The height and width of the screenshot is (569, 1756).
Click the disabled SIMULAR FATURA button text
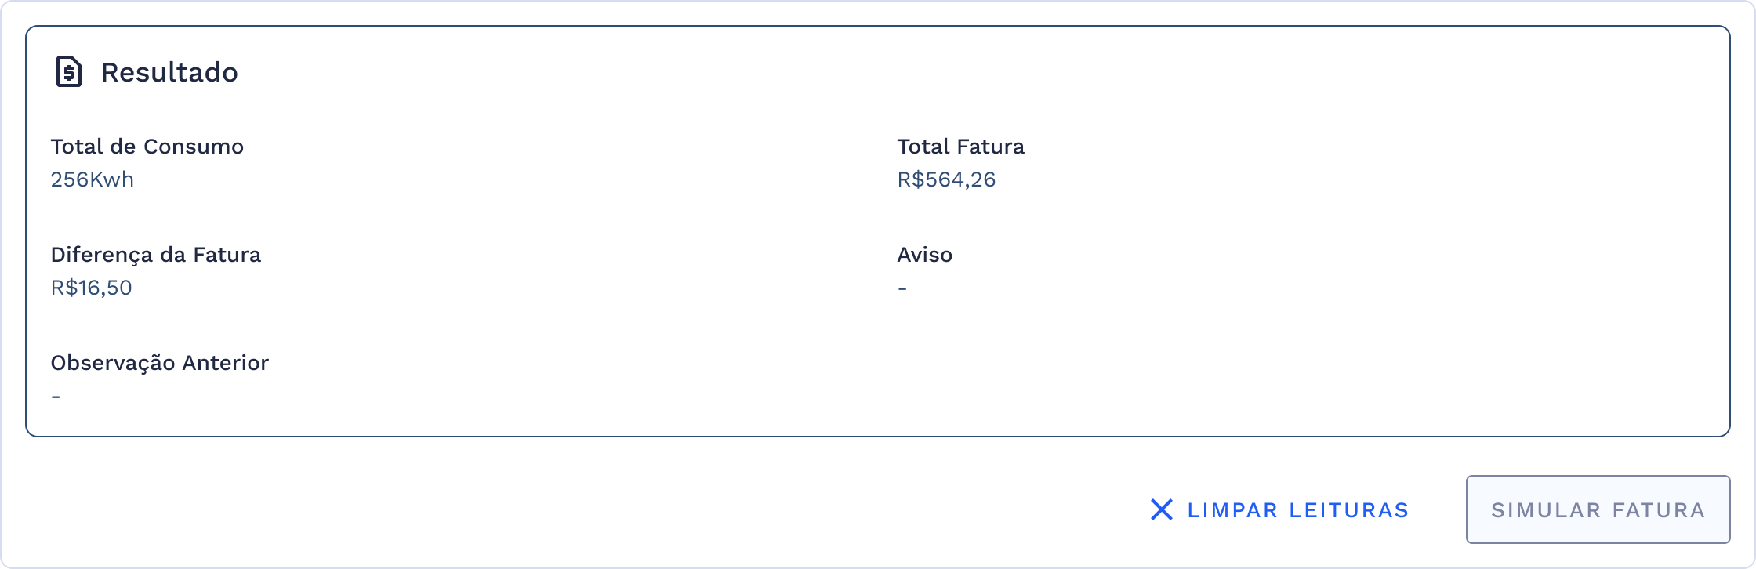tap(1598, 509)
